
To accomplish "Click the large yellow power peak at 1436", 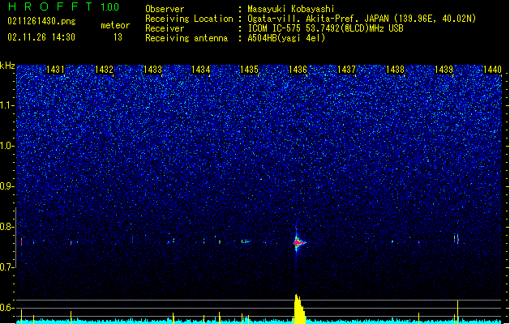I will point(299,309).
